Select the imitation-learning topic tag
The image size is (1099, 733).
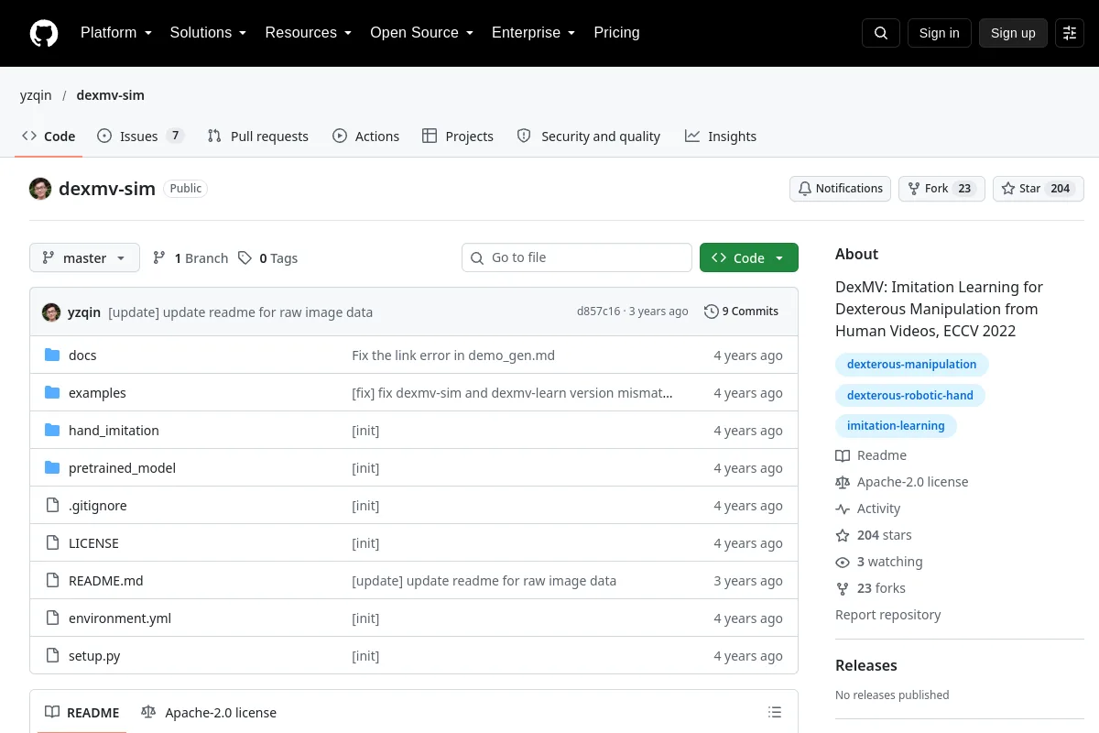(896, 426)
